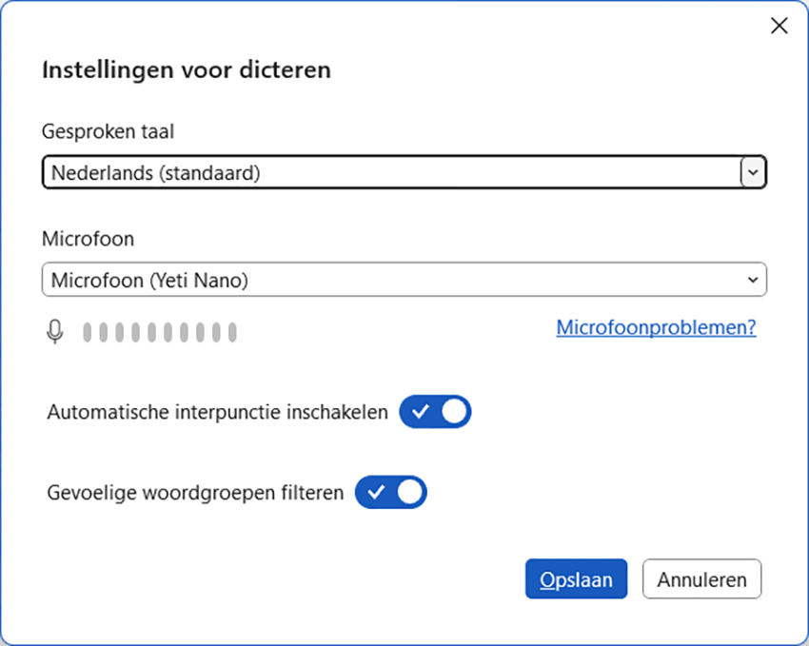Image resolution: width=809 pixels, height=646 pixels.
Task: Click the microphone input level meter
Action: point(159,332)
